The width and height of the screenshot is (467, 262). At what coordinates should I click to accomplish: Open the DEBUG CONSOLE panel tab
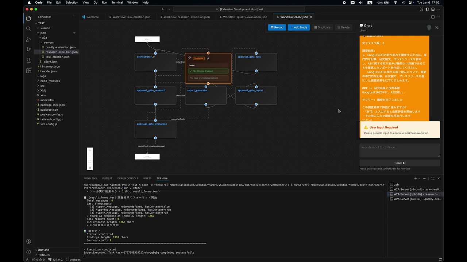pyautogui.click(x=128, y=178)
